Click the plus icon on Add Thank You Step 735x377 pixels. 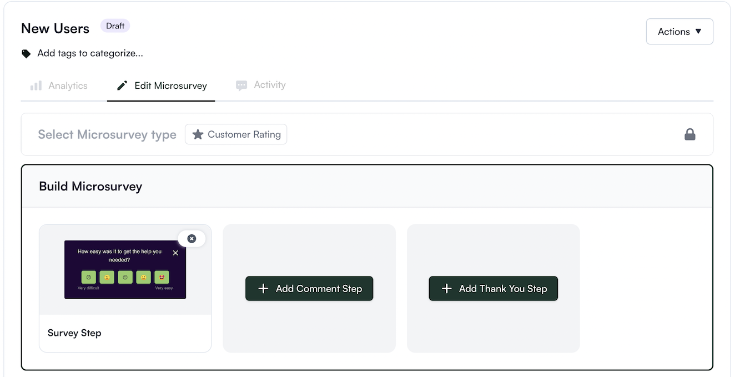click(x=447, y=289)
